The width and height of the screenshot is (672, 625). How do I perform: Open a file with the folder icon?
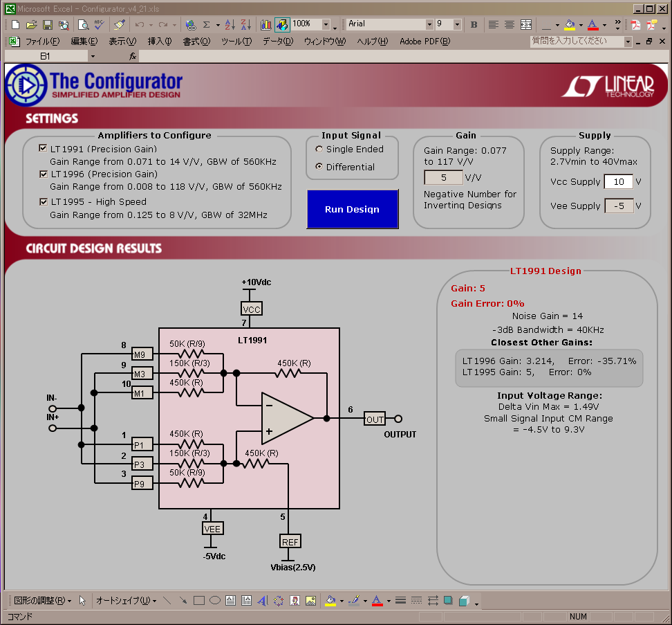coord(31,25)
